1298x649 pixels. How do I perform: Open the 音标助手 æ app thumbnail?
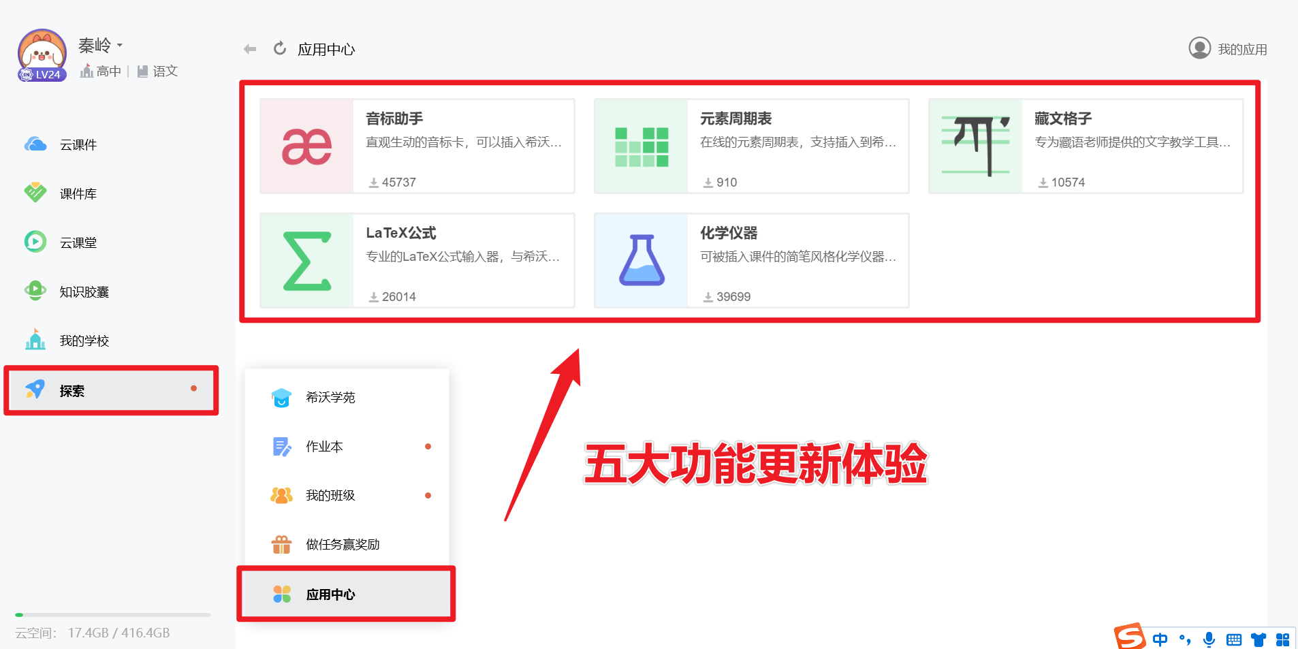[307, 146]
